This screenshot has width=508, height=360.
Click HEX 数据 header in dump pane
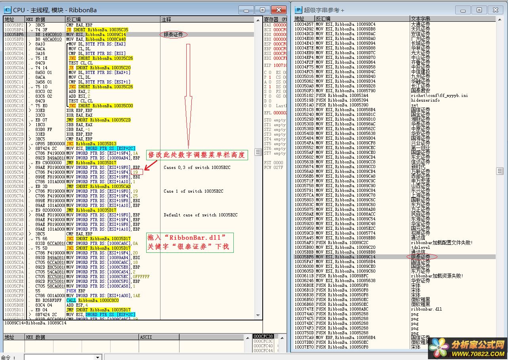pos(81,337)
